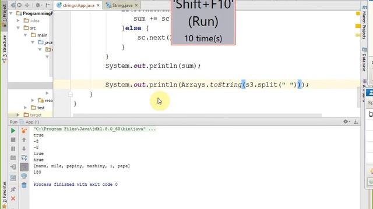
Task: Click the App (1) run configuration tab
Action: (x=30, y=122)
